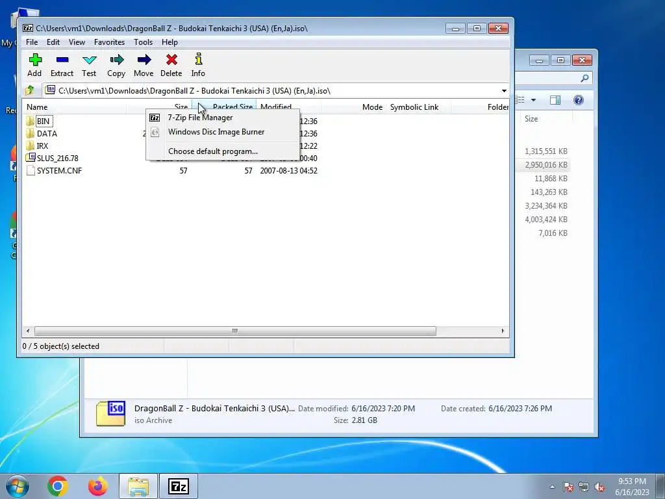
Task: Launch Firefox from the taskbar
Action: (97, 486)
